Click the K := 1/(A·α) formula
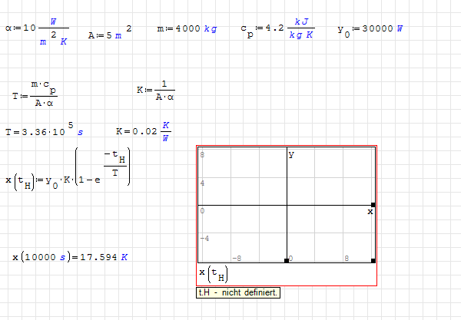This screenshot has height=320, width=461. [x=158, y=91]
